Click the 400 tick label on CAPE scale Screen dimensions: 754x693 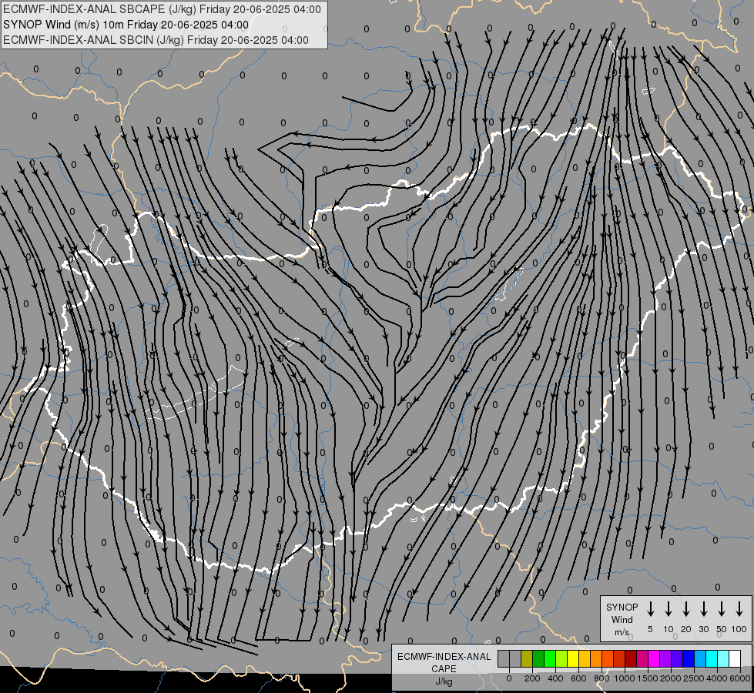(x=555, y=678)
